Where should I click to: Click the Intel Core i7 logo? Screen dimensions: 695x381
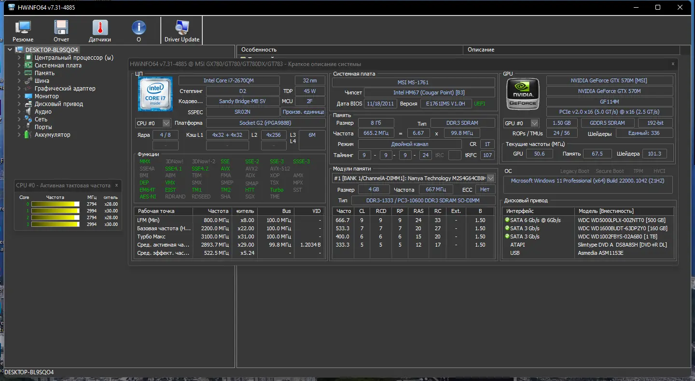tap(155, 94)
